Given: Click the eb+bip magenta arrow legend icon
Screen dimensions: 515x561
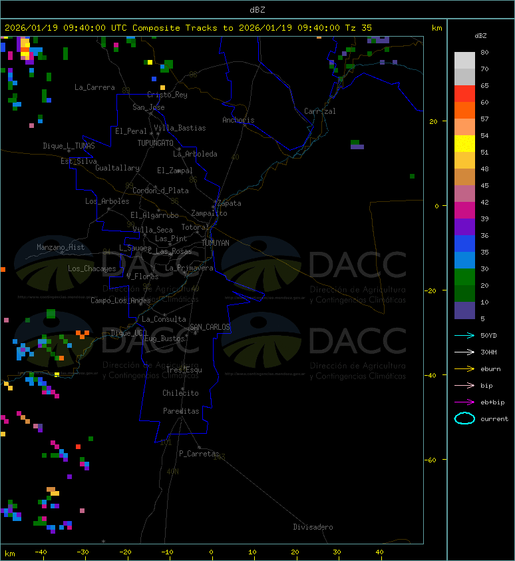Looking at the screenshot, I should 464,402.
